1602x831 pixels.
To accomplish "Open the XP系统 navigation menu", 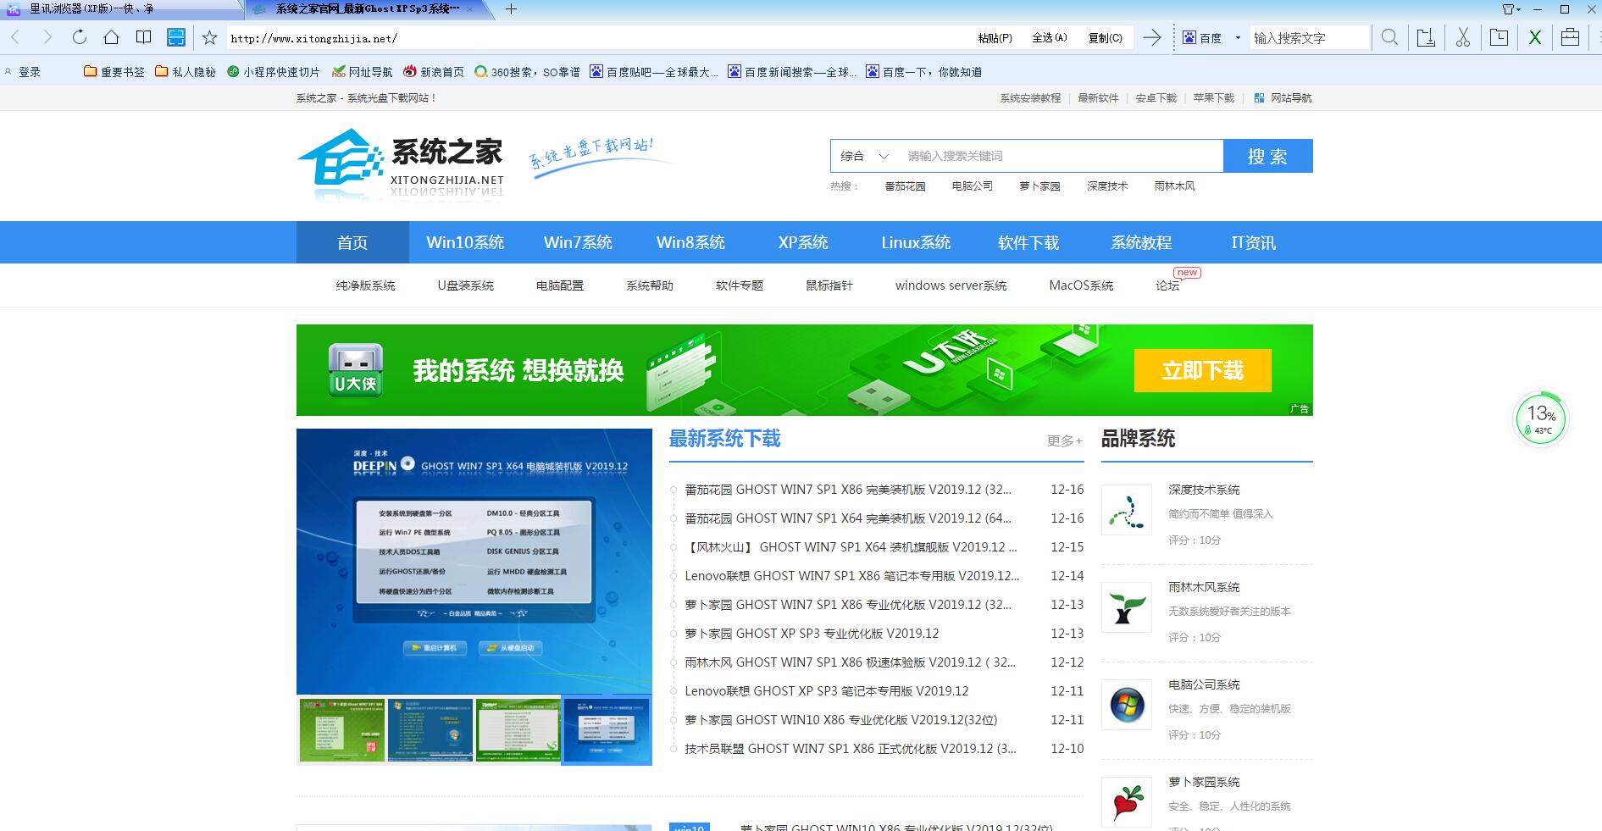I will [803, 242].
